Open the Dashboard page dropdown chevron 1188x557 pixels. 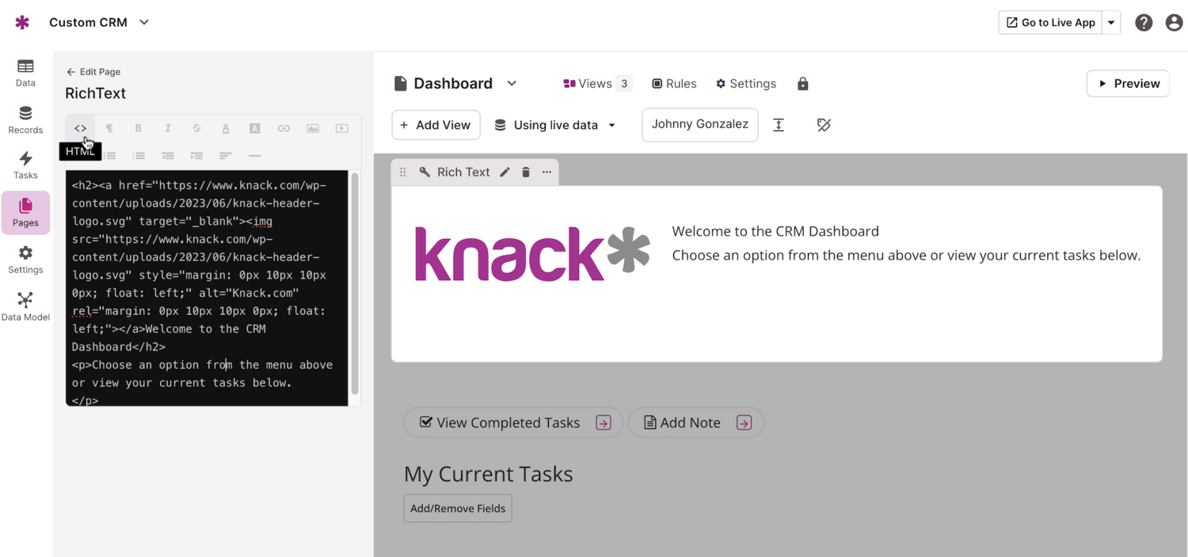tap(512, 83)
